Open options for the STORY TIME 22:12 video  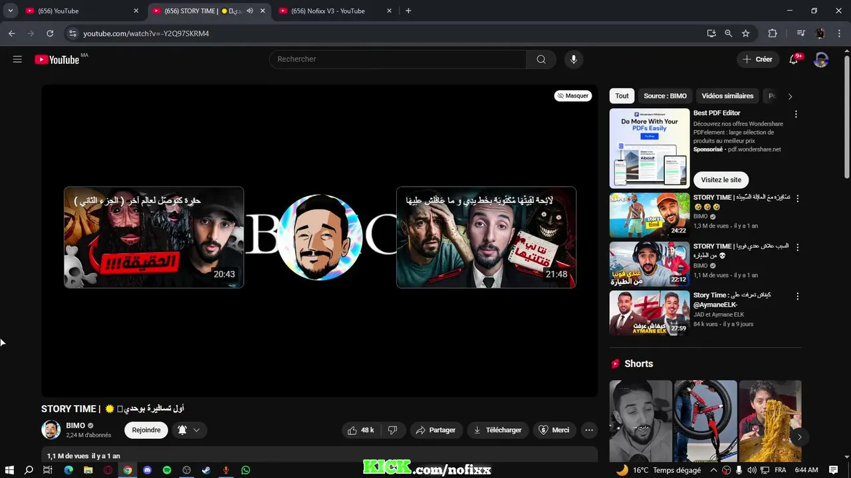(x=797, y=247)
